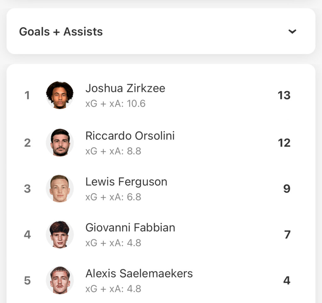Click Fabbian's total of 7
The height and width of the screenshot is (303, 322).
click(287, 235)
